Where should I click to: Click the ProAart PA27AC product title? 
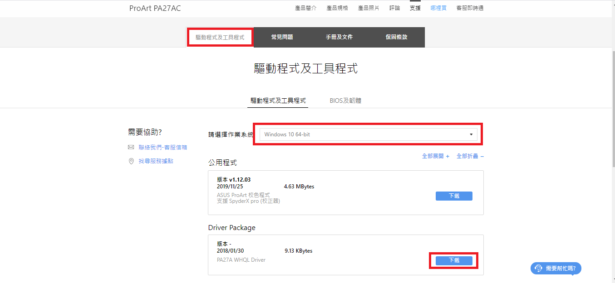(x=155, y=8)
